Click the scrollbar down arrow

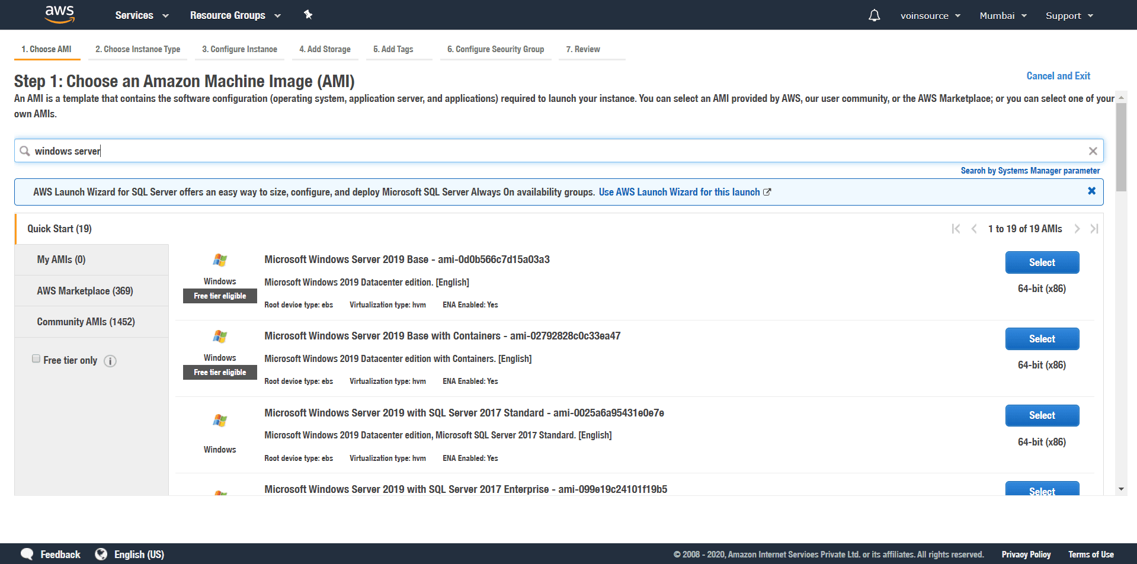(1121, 489)
